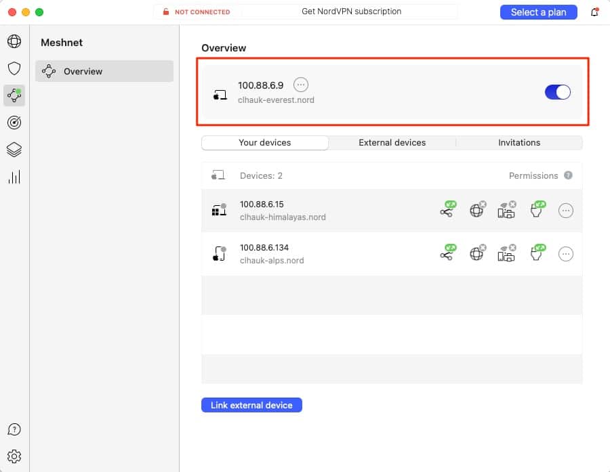The image size is (610, 472).
Task: Open more options for 100.88.6.9 device
Action: coord(301,85)
